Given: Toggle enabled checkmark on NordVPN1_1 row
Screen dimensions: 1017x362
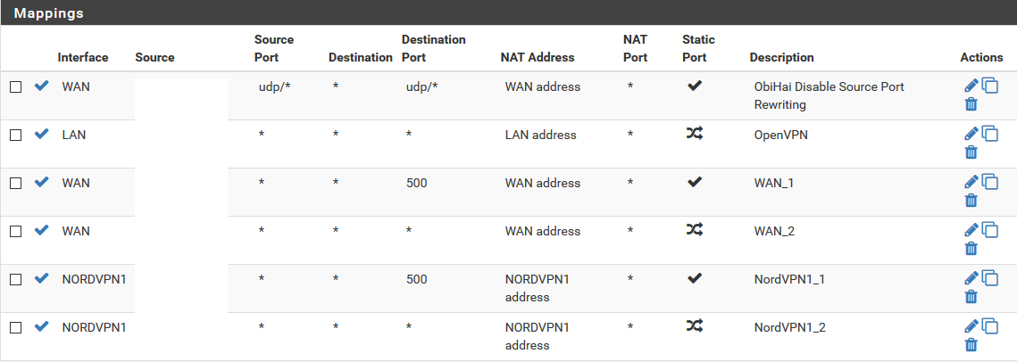Looking at the screenshot, I should (41, 278).
